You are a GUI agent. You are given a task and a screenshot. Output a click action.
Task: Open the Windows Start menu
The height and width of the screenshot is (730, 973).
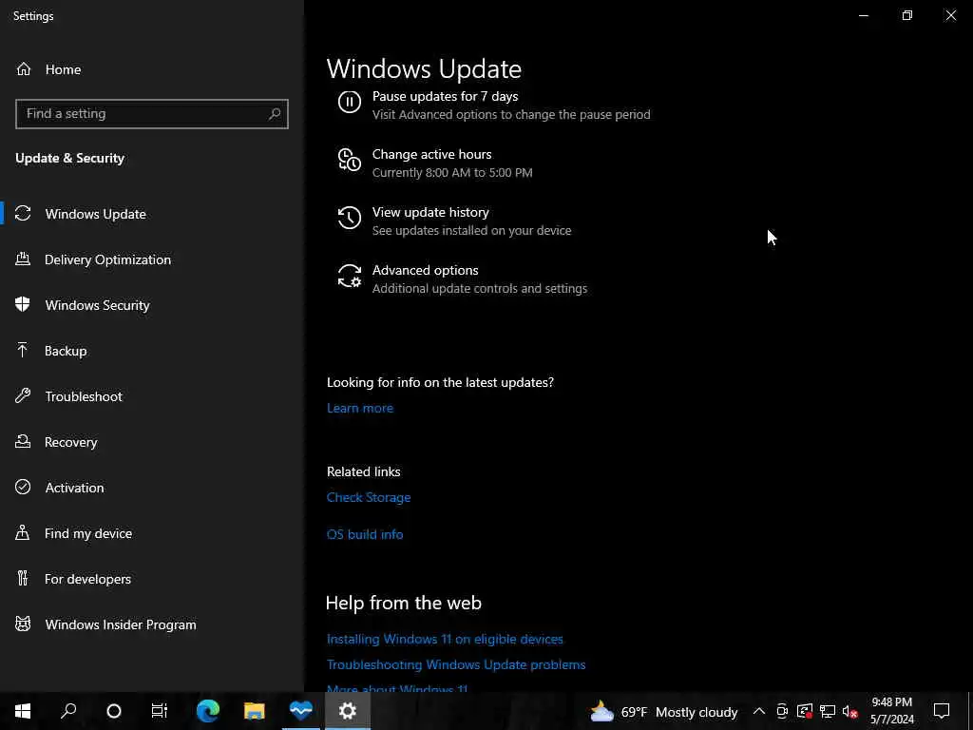click(23, 711)
